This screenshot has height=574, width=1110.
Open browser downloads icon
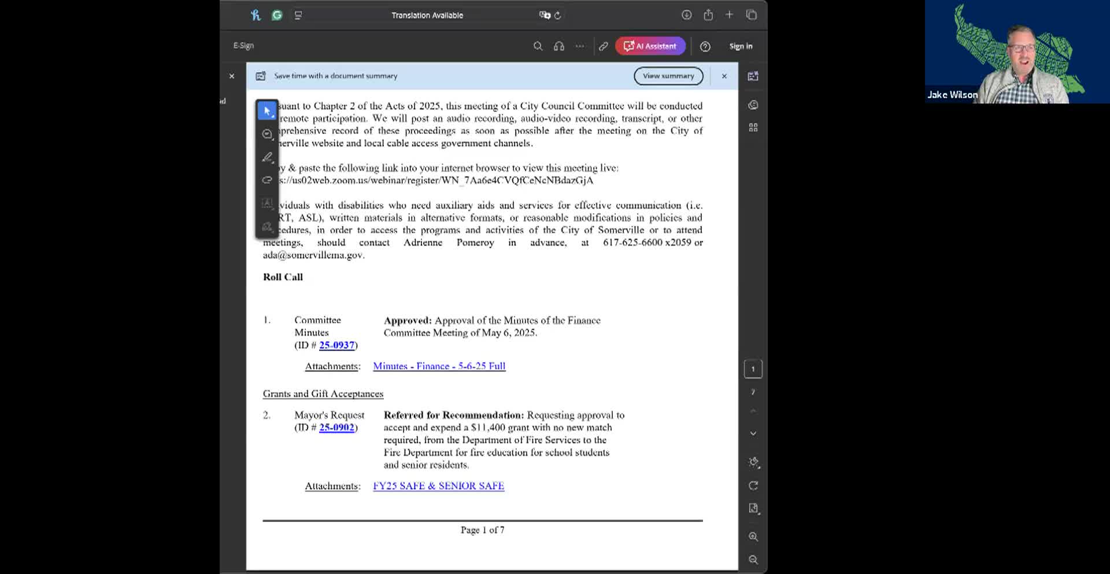(687, 15)
